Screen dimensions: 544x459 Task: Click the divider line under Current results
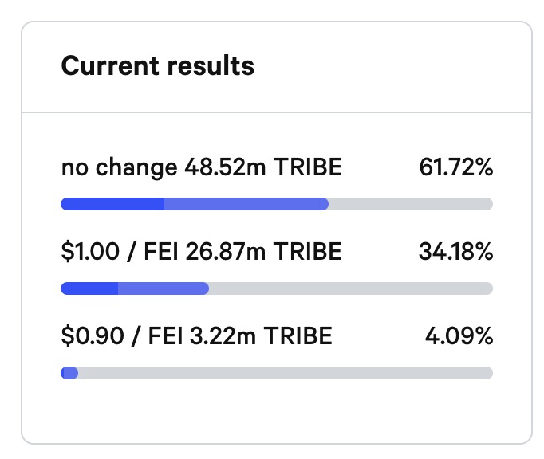coord(276,111)
